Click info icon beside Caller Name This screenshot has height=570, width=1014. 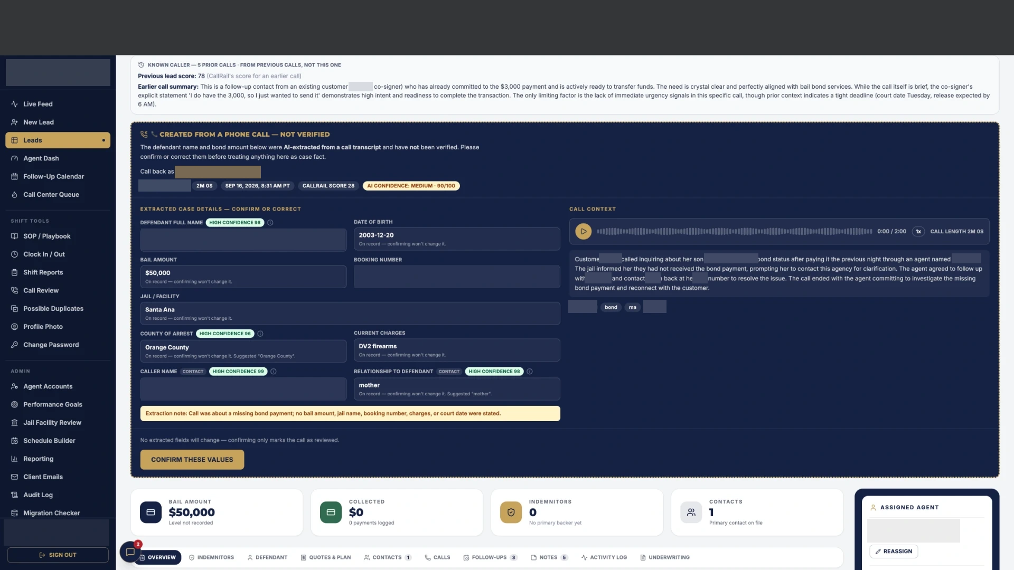[274, 372]
